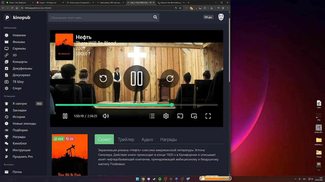This screenshot has height=182, width=325.
Task: Go to Сериалы section
Action: pyautogui.click(x=19, y=49)
